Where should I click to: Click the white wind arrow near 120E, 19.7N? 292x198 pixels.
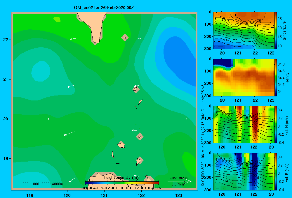click(70, 133)
